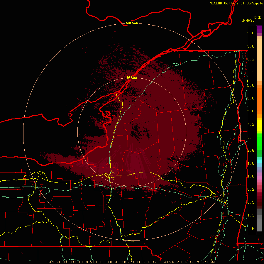Click the 3.4 value on the color scale
Image resolution: width=264 pixels, height=264 pixels.
click(x=251, y=137)
